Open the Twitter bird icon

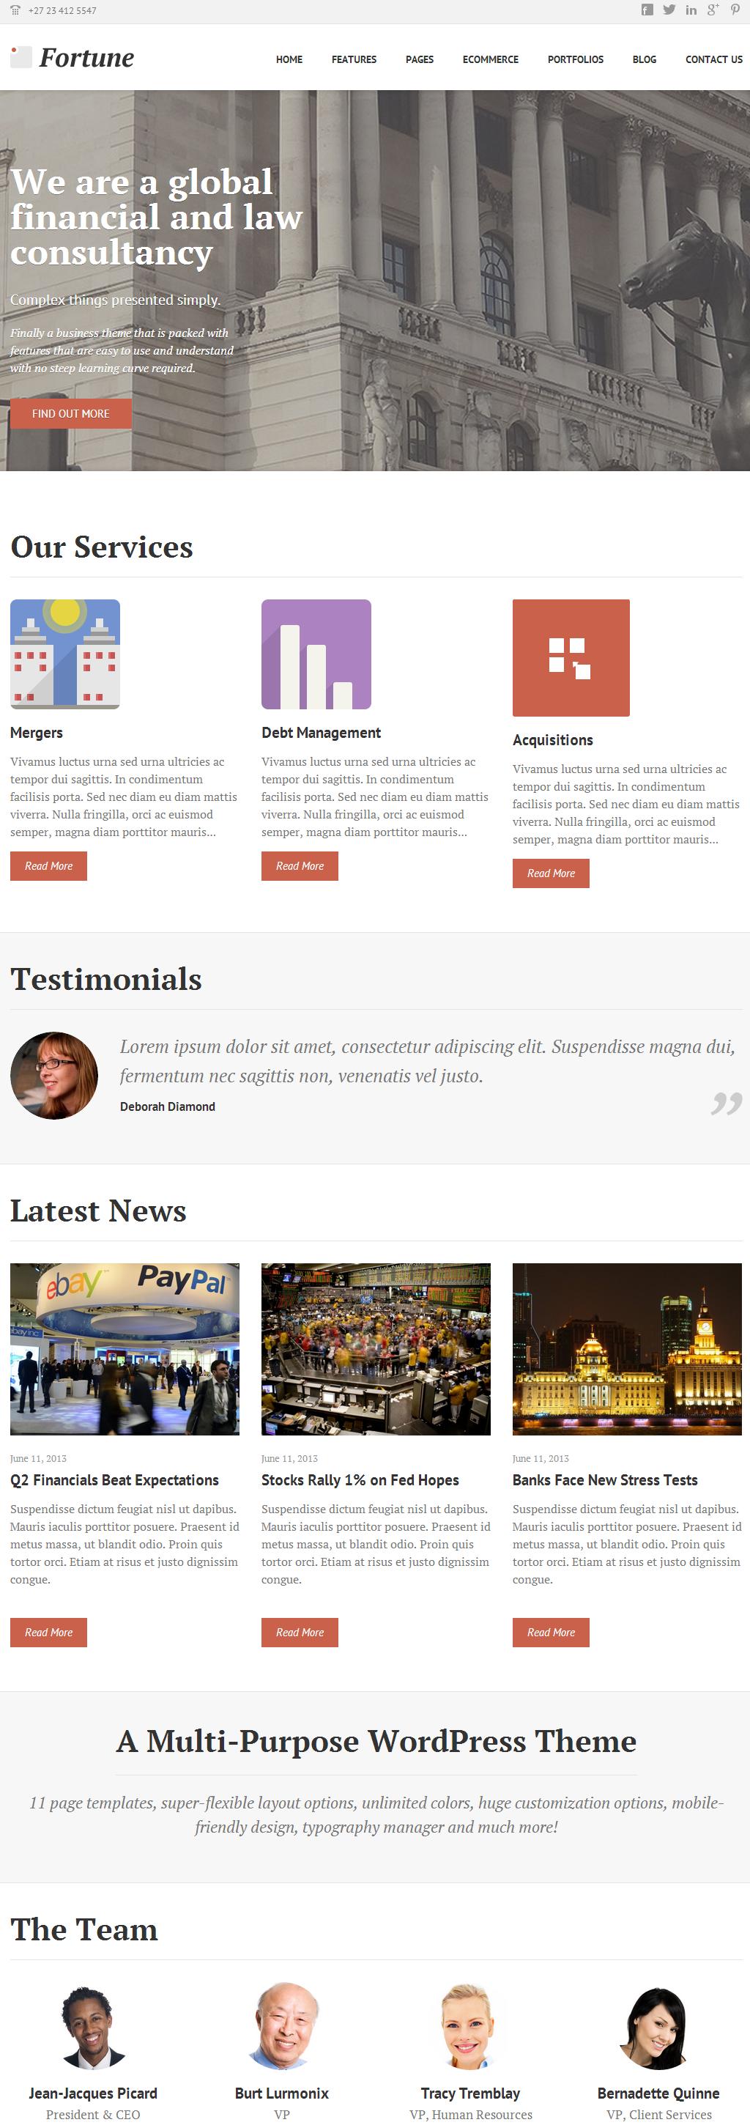click(x=669, y=10)
